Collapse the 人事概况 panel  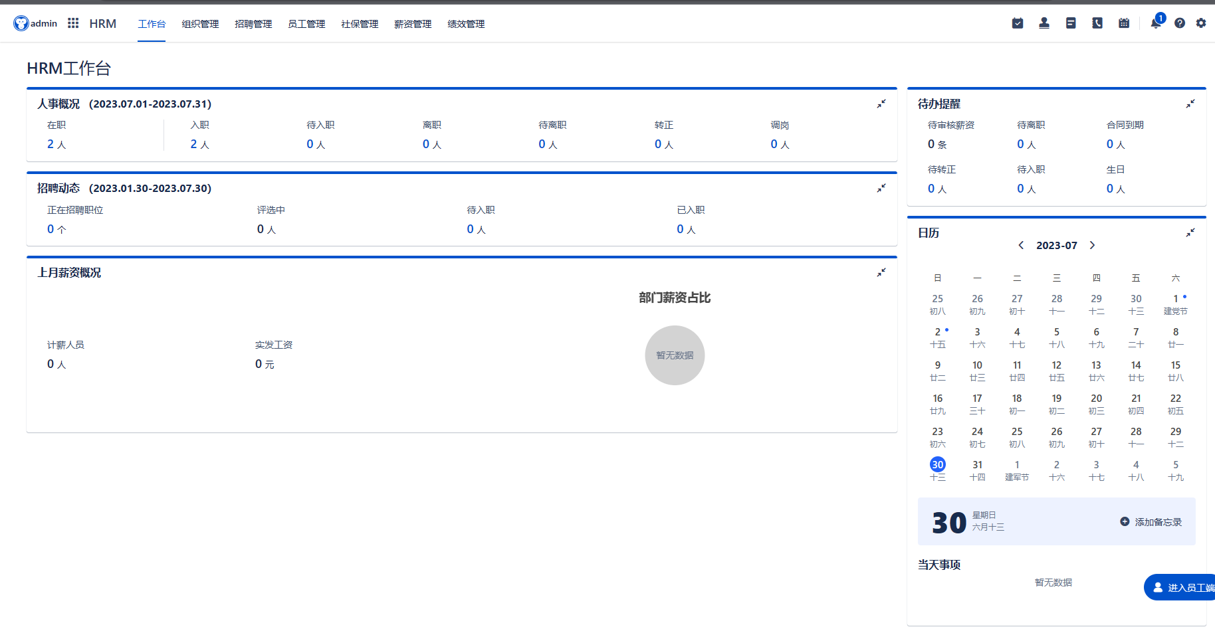881,104
